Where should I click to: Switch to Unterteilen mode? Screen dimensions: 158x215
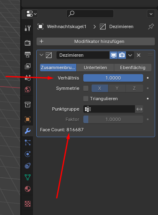click(95, 68)
